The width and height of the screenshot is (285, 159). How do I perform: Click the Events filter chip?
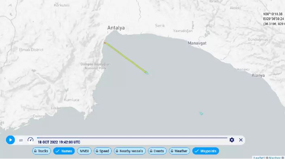(157, 151)
